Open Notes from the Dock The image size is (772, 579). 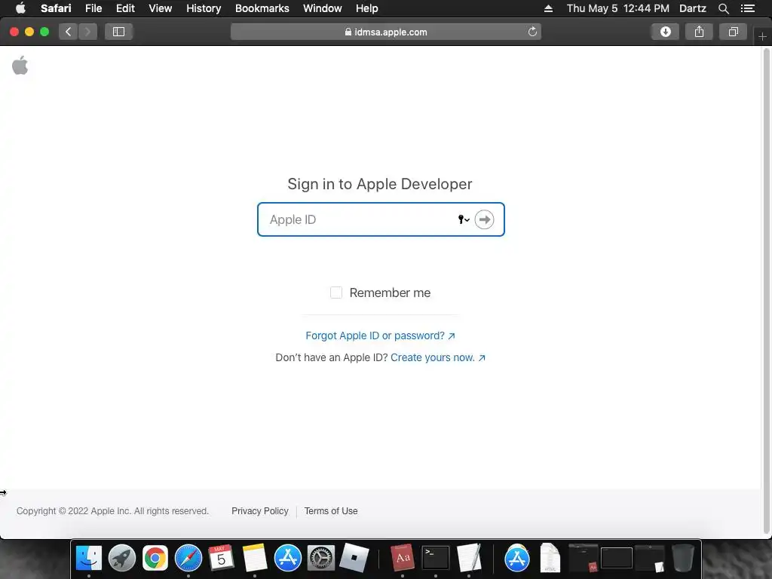(x=255, y=558)
